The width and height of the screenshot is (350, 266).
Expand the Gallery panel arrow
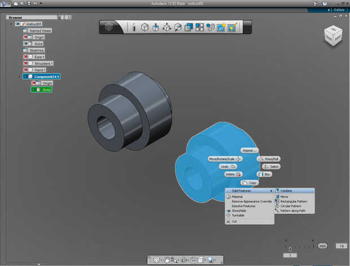[x=329, y=10]
